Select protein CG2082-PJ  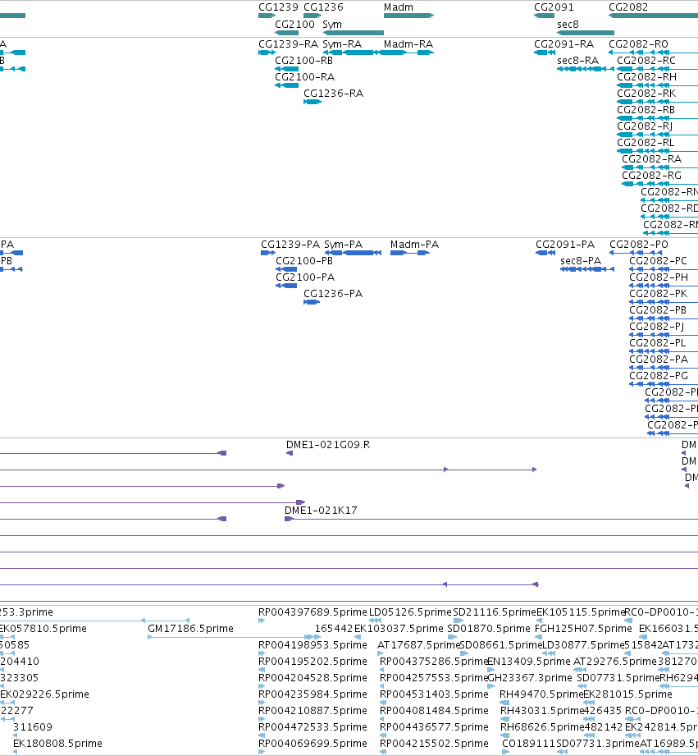[x=664, y=335]
